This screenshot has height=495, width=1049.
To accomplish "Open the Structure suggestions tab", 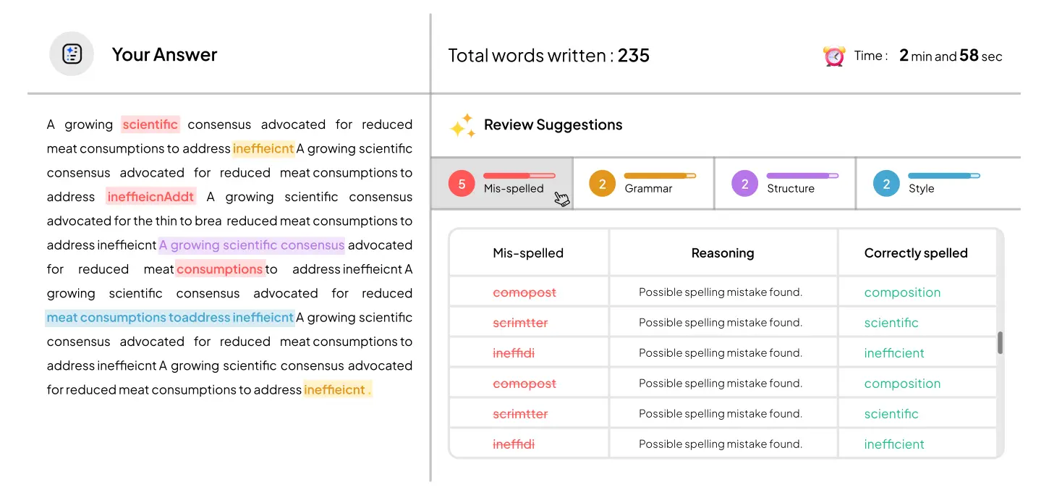I will click(x=785, y=183).
